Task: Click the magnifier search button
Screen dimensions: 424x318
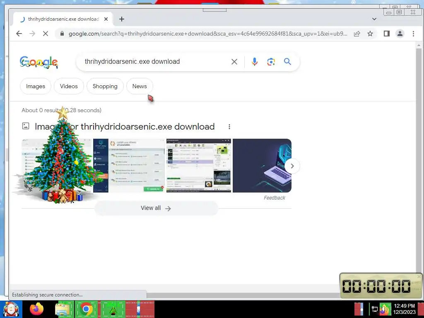Action: pos(287,62)
